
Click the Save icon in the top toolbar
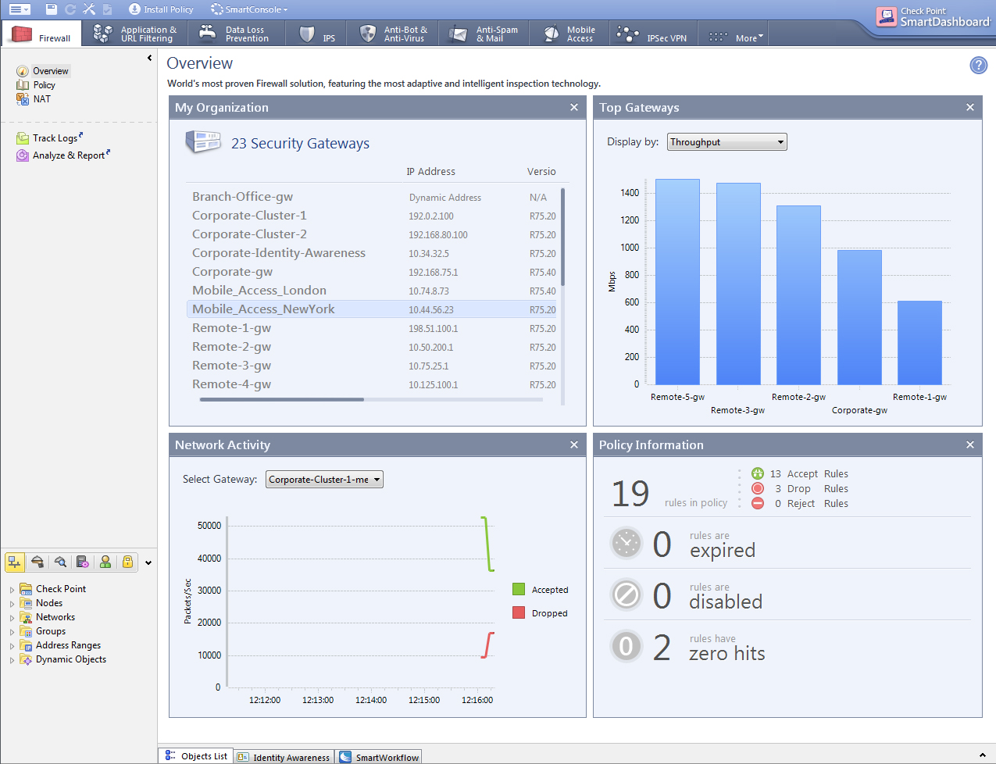pyautogui.click(x=52, y=9)
